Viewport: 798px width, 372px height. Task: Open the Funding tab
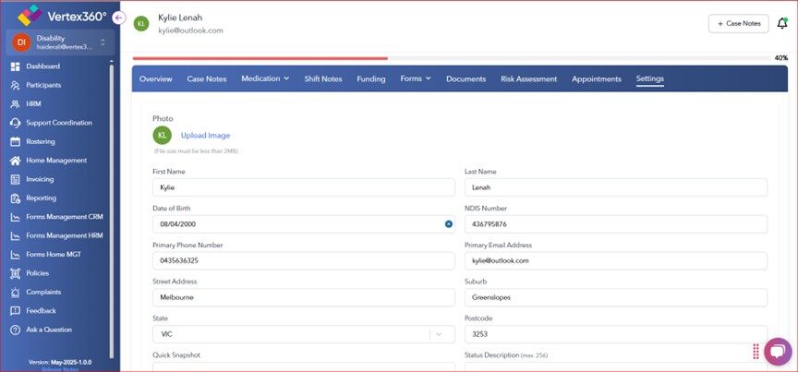(x=371, y=79)
